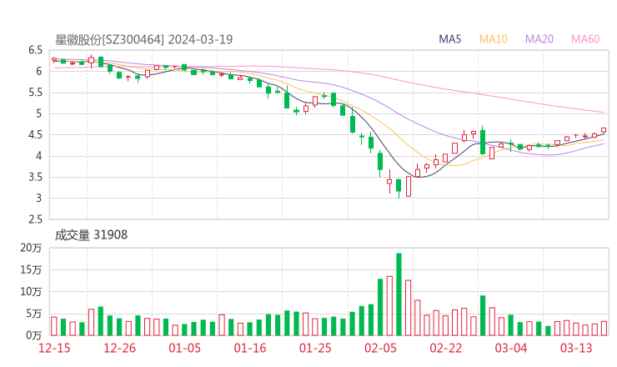This screenshot has height=367, width=617.
Task: Click the MA5 legend label
Action: (x=449, y=39)
